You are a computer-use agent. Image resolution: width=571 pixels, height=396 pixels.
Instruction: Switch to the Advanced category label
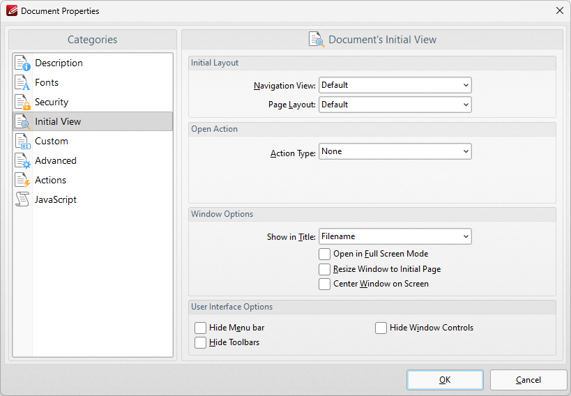click(x=56, y=160)
